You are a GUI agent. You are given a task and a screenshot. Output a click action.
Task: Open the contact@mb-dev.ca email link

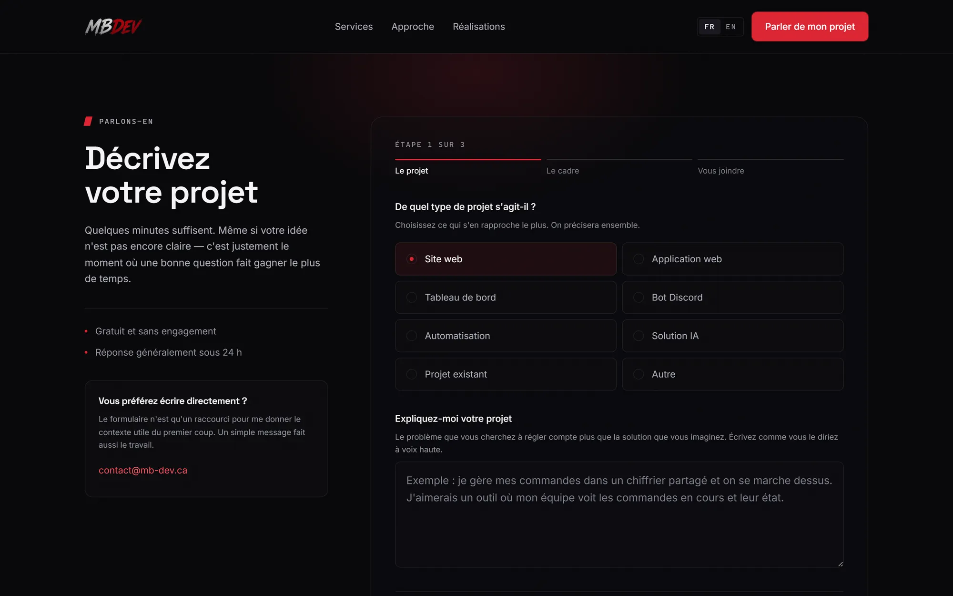tap(143, 470)
